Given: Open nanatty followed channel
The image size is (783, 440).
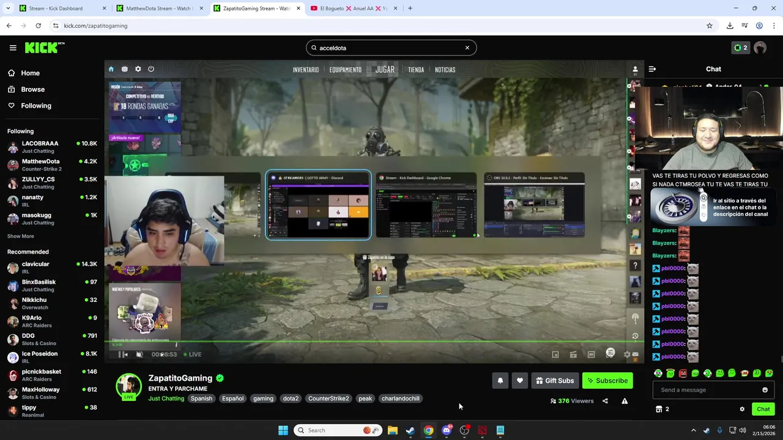Looking at the screenshot, I should point(52,200).
